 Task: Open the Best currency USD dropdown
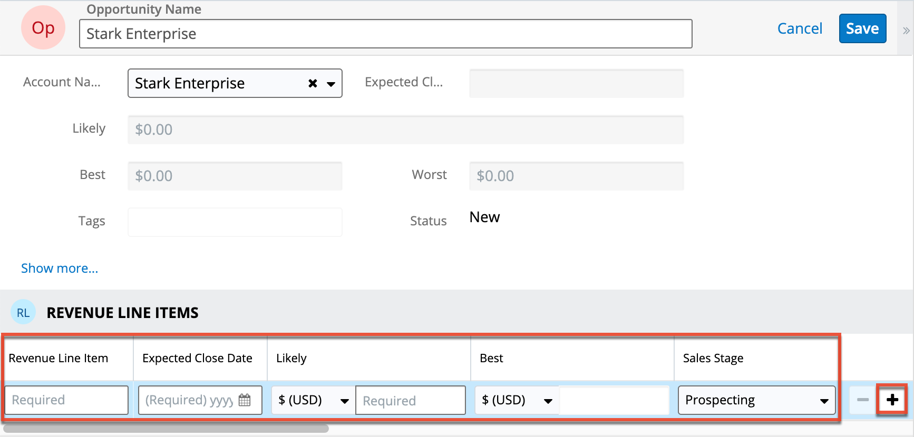coord(517,400)
